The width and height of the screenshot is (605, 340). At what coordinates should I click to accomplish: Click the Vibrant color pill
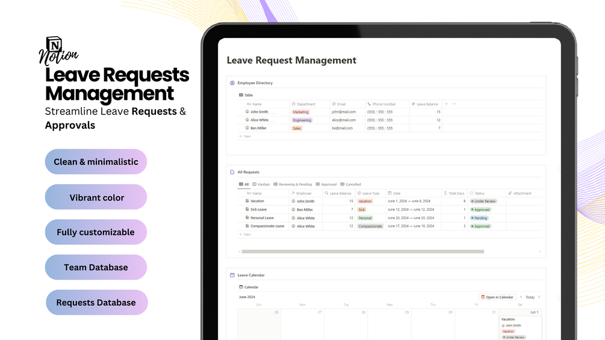[96, 197]
